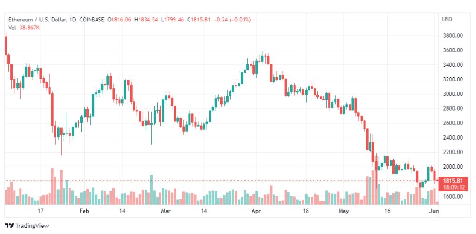This screenshot has height=234, width=476.
Task: Click the Feb date marker on time axis
Action: (84, 211)
